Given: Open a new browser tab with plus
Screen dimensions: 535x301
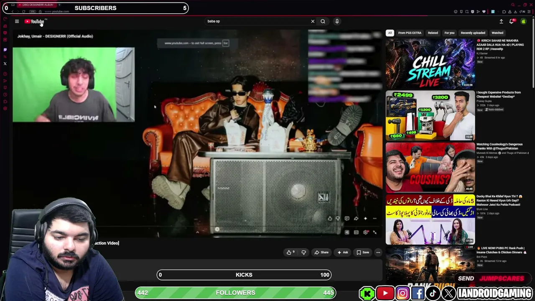Looking at the screenshot, I should tap(59, 5).
